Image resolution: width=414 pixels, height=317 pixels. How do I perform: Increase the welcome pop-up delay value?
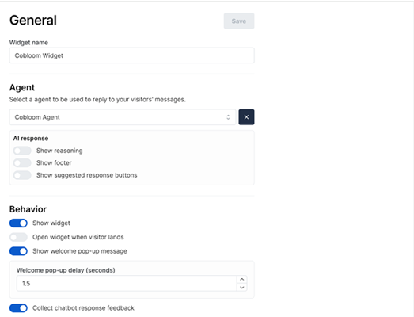click(242, 279)
